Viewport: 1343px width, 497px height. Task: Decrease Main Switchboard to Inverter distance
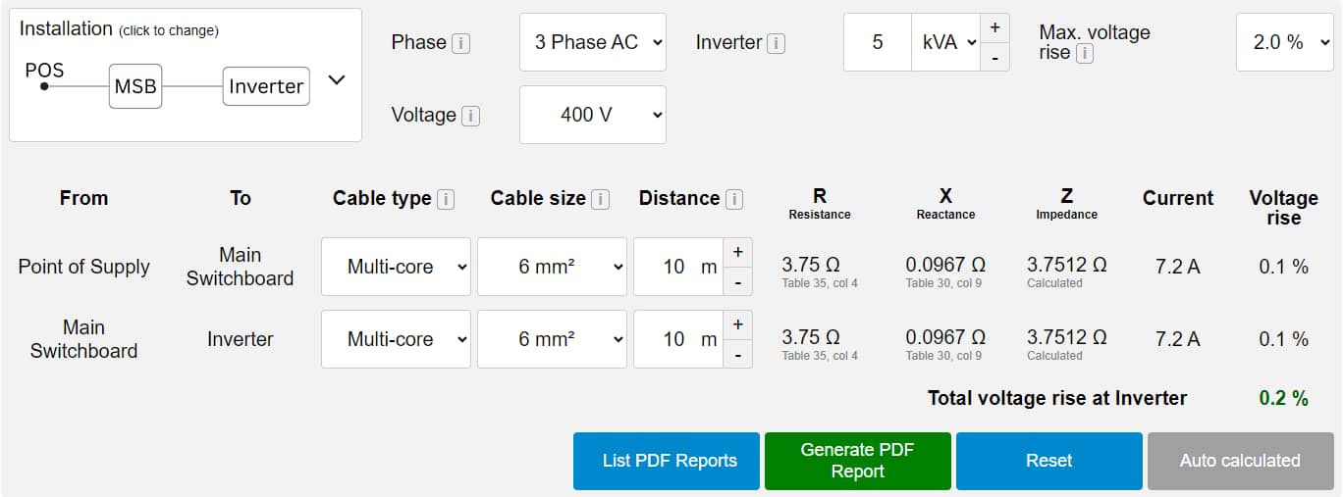tap(737, 354)
